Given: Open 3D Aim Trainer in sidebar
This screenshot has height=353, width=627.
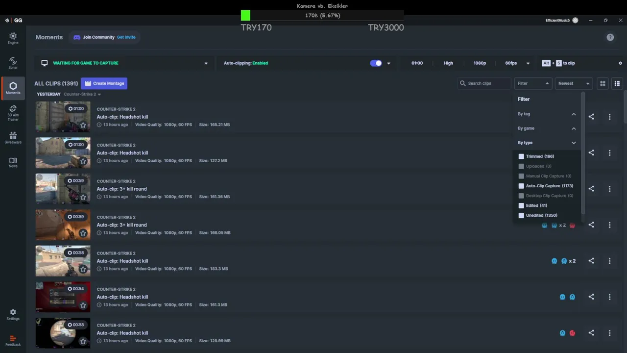Looking at the screenshot, I should coord(13,113).
